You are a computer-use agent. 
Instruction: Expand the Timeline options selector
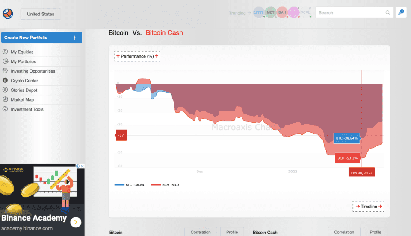tap(368, 207)
